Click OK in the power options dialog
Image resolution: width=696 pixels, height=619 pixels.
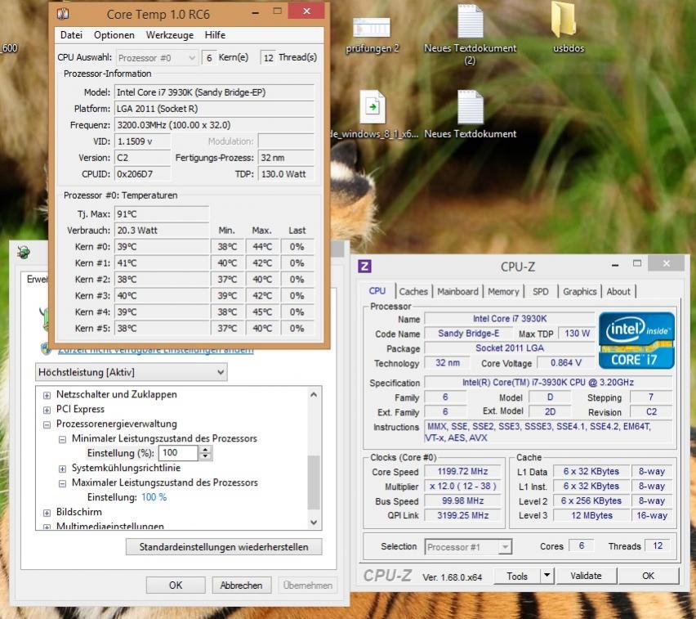coord(176,585)
